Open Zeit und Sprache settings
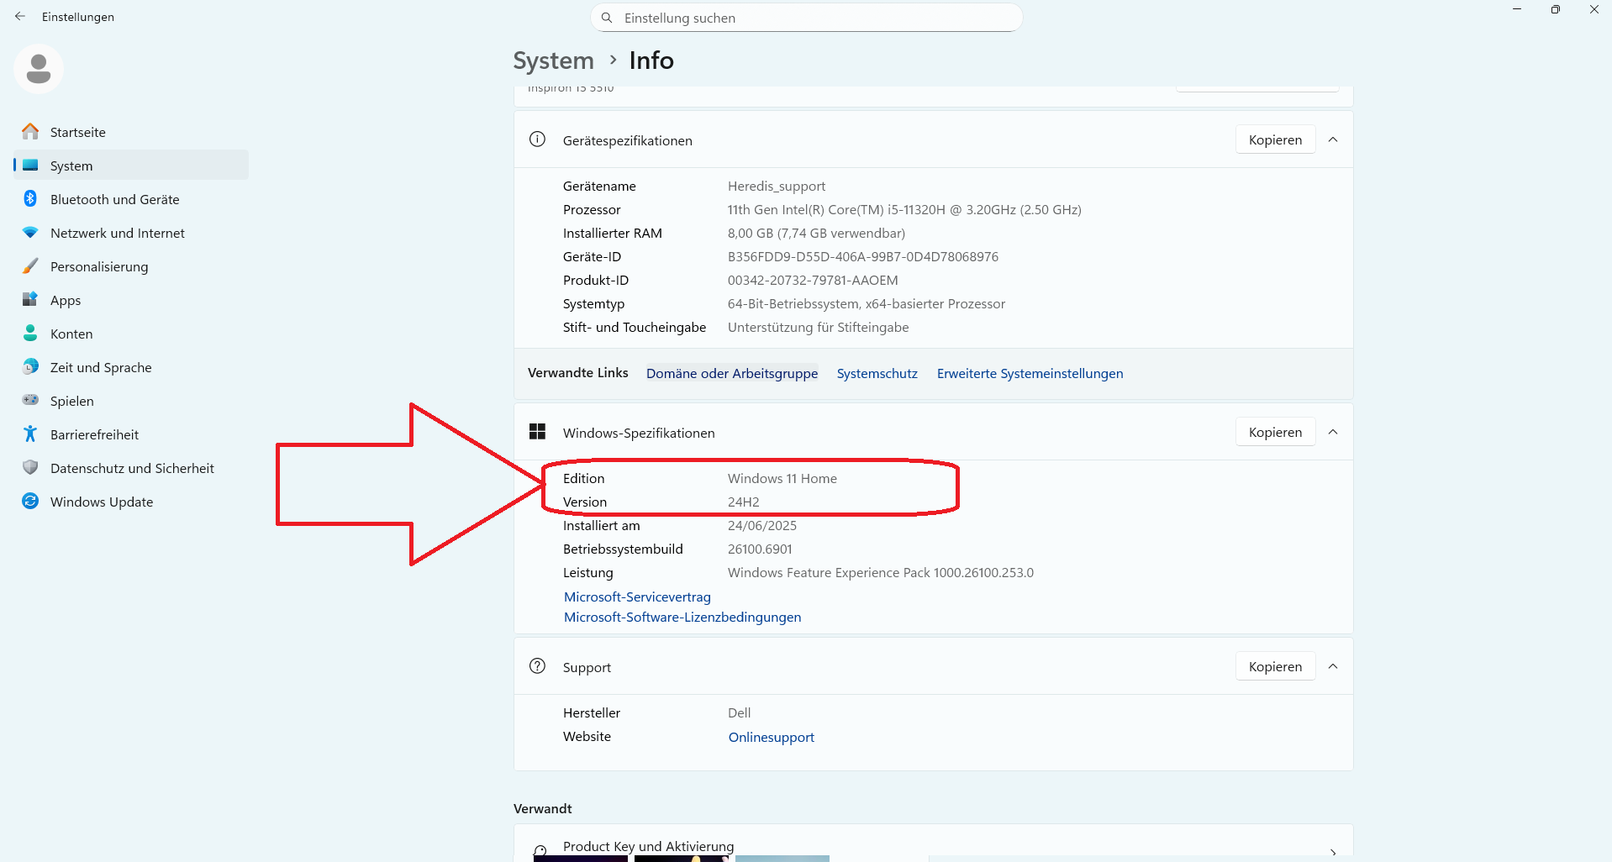This screenshot has height=862, width=1612. point(101,367)
